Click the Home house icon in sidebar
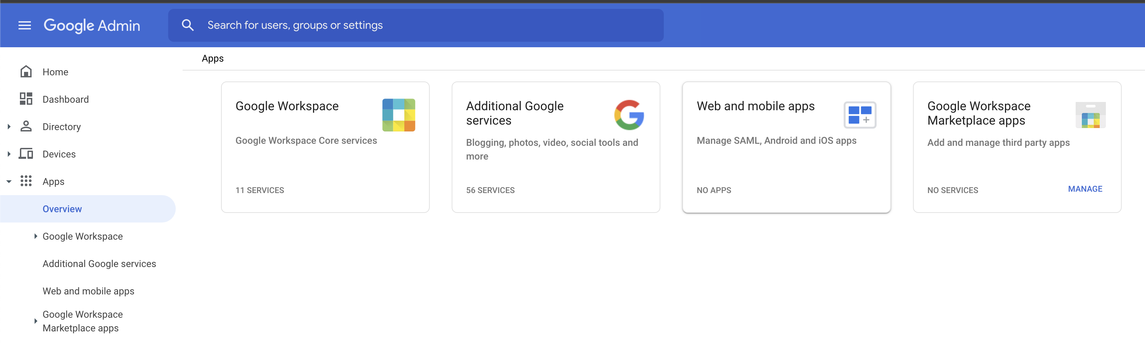Screen dimensions: 1145x343 [x=26, y=71]
